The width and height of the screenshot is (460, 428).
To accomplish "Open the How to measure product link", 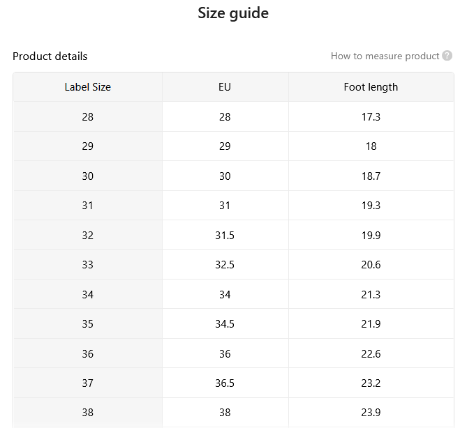I will pyautogui.click(x=385, y=56).
